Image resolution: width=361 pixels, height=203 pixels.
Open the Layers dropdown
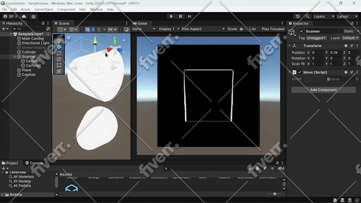click(x=324, y=16)
